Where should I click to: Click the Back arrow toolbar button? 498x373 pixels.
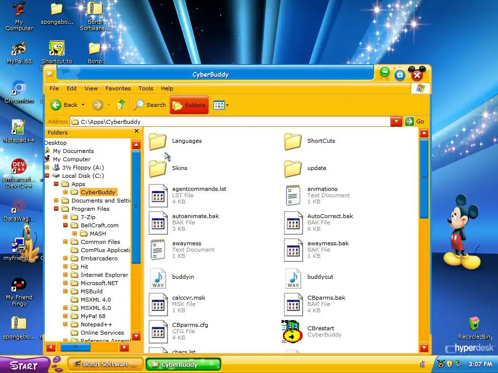64,105
